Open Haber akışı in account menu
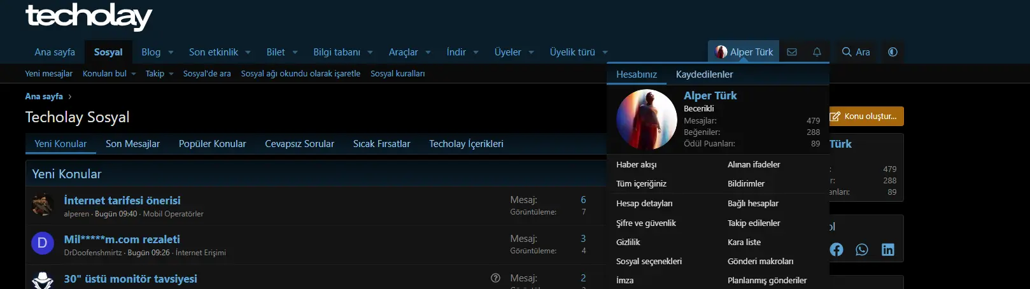 637,165
